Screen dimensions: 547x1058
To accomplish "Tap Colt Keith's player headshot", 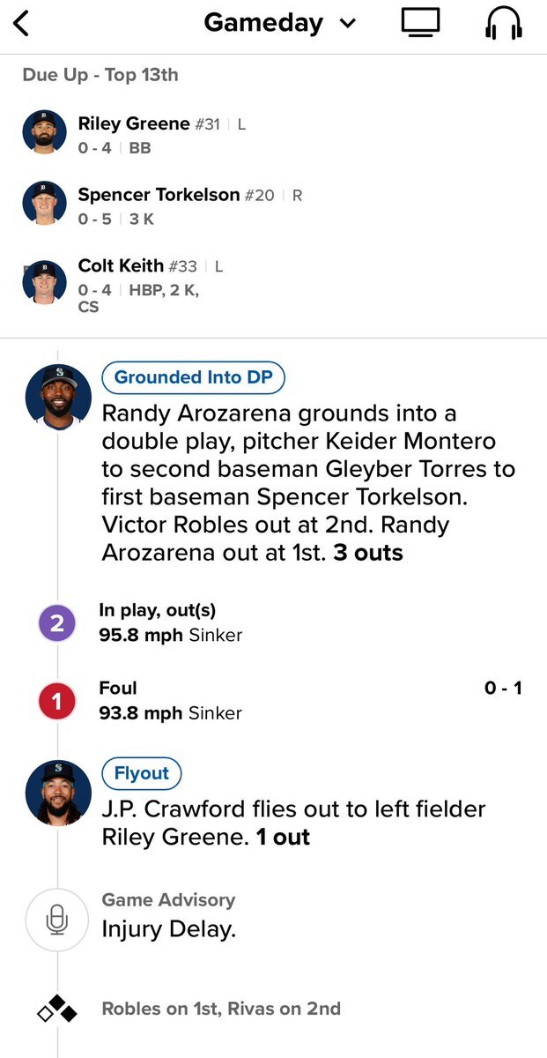I will pyautogui.click(x=44, y=282).
